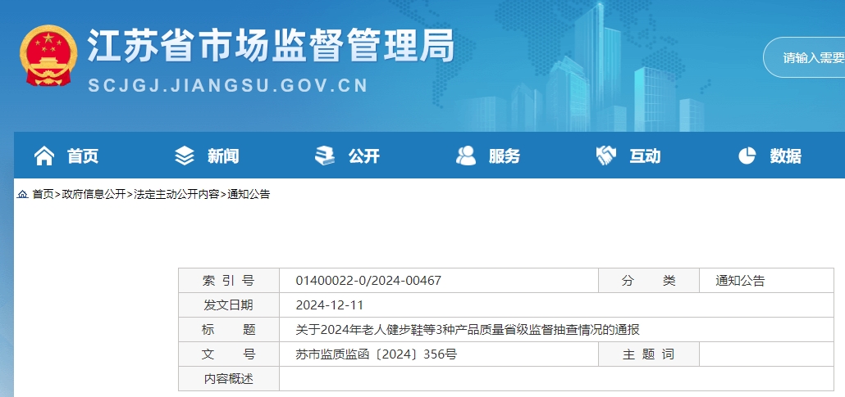This screenshot has height=397, width=845.
Task: Click the 发文日期 label cell
Action: coord(229,305)
